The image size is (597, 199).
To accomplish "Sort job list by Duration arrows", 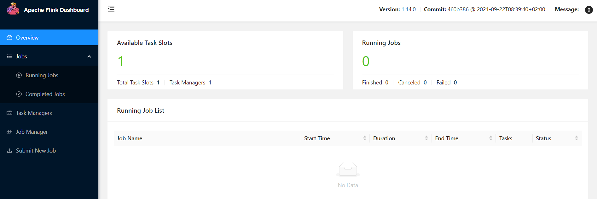I will [x=426, y=138].
